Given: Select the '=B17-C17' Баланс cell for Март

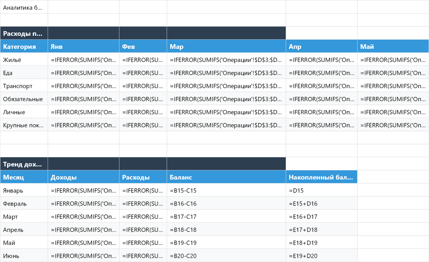Looking at the screenshot, I should tap(225, 216).
